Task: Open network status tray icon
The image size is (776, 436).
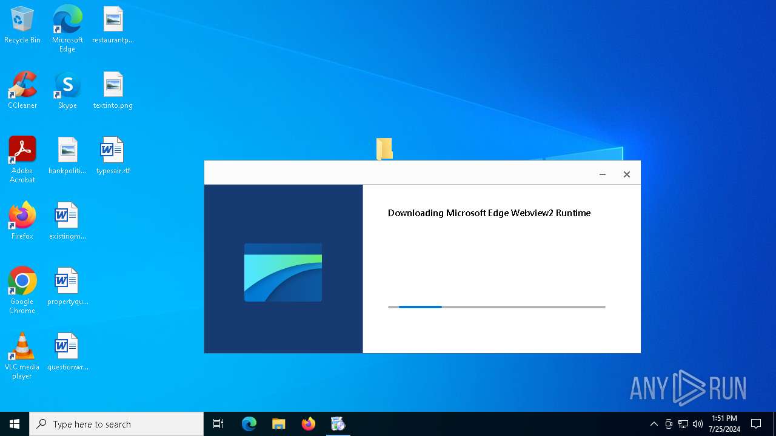Action: click(683, 424)
